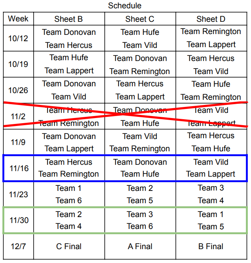
Task: Select Team 1 vs Team 6 matchup cell
Action: pyautogui.click(x=69, y=194)
